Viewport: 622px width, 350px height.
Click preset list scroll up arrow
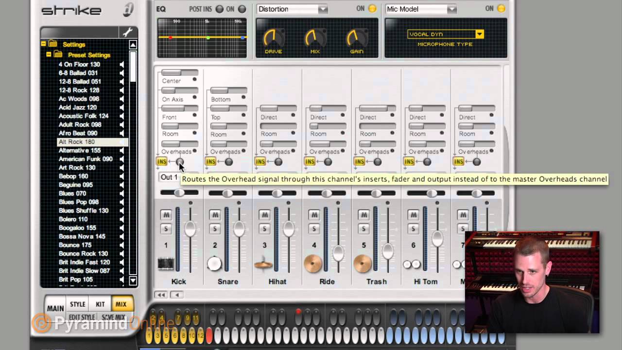[133, 45]
